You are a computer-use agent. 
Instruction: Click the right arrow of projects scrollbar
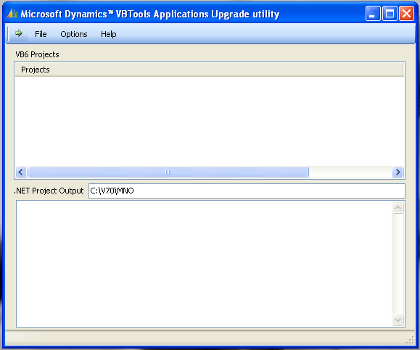[398, 172]
